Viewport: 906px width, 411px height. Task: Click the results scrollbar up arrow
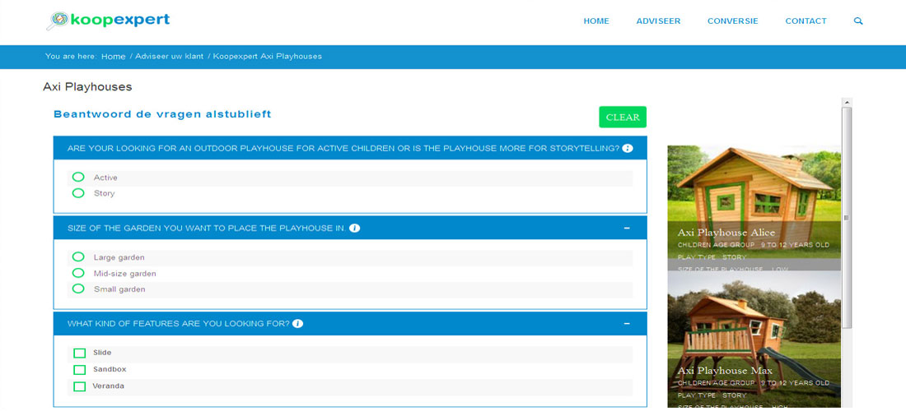(847, 103)
